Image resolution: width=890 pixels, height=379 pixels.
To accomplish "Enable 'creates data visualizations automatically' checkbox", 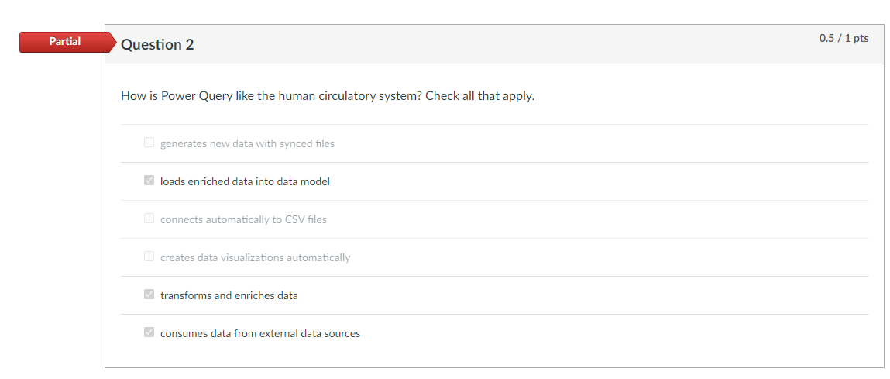I will coord(149,257).
